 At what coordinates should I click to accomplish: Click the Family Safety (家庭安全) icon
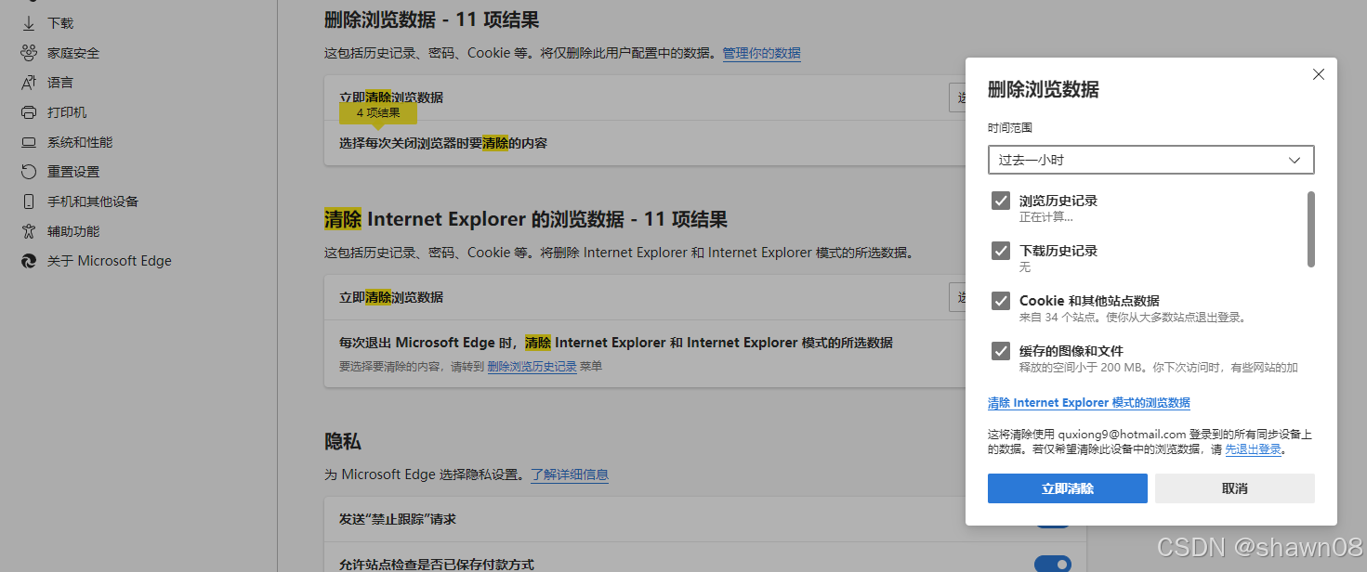(x=29, y=53)
